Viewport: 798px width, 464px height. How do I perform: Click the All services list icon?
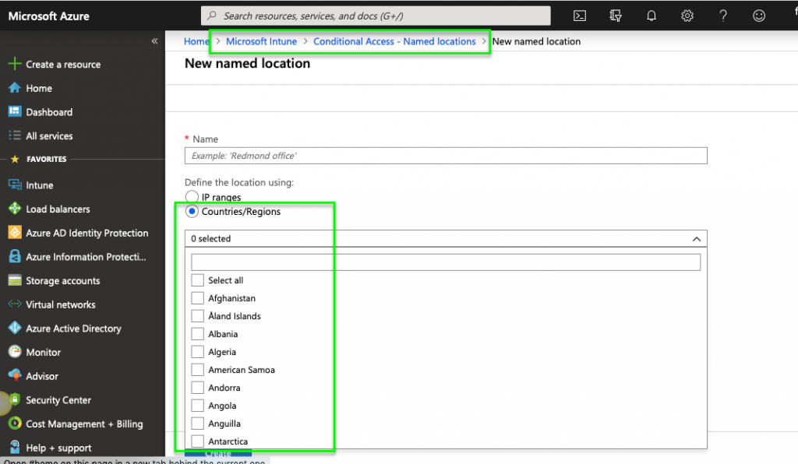[15, 135]
